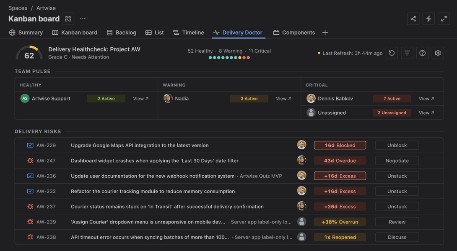
Task: Click Negotiate for the overdue AW-247
Action: pos(397,161)
